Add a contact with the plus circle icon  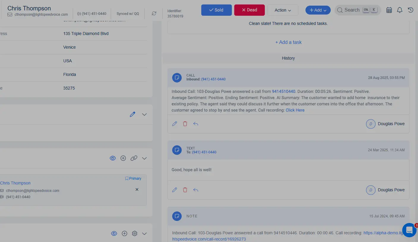123,158
